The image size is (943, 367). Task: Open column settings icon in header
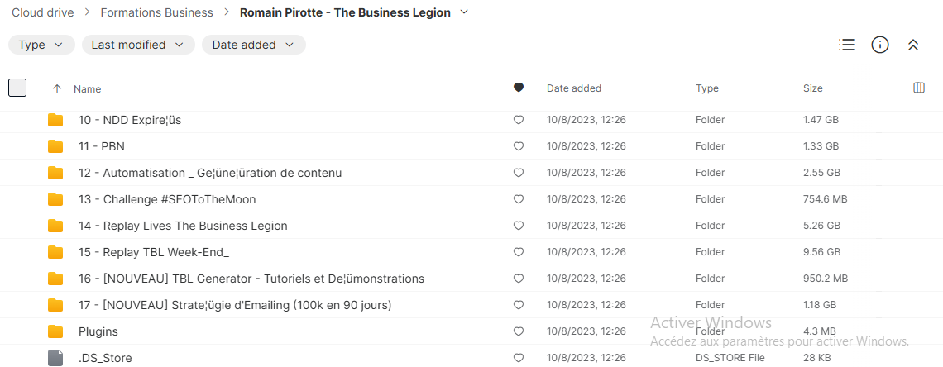(x=918, y=88)
